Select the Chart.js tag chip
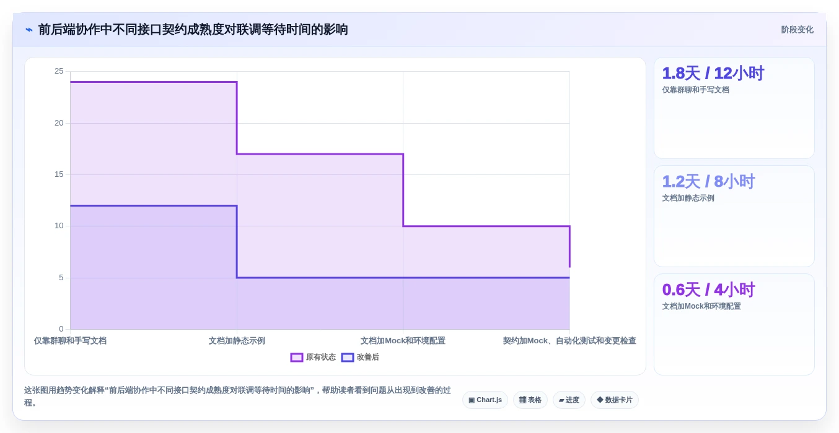839x433 pixels. pos(485,400)
